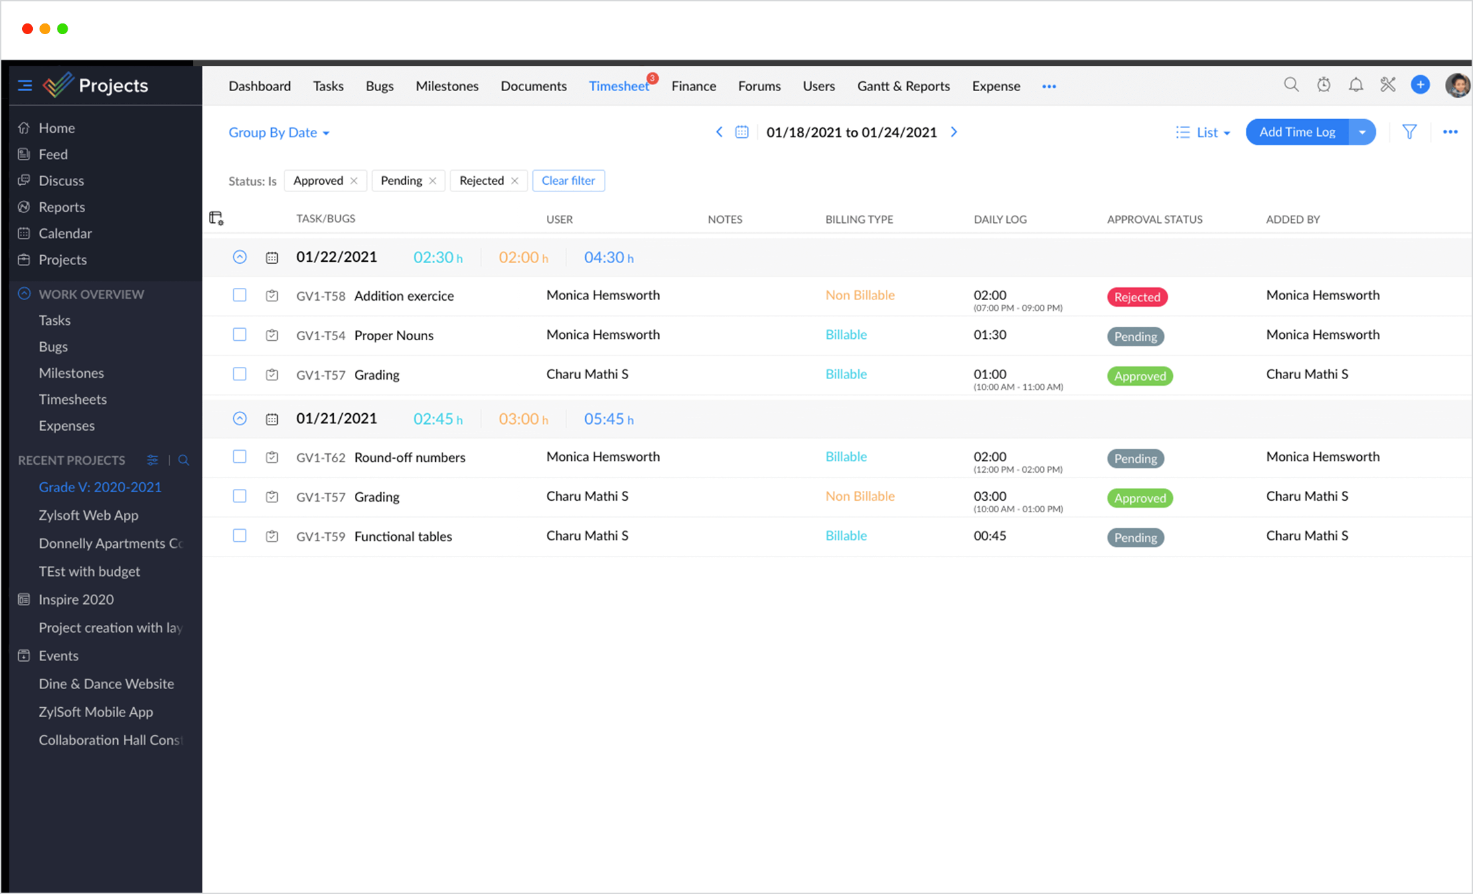Screen dimensions: 1473x894
Task: Toggle the hamburger sidebar menu icon
Action: click(25, 85)
